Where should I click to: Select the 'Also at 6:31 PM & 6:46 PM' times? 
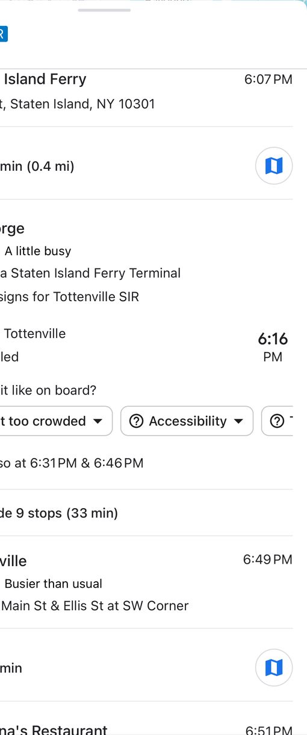72,463
